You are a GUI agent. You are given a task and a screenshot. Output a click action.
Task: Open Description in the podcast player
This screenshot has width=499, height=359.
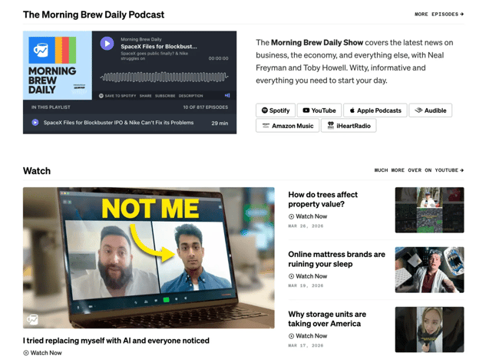[x=190, y=96]
